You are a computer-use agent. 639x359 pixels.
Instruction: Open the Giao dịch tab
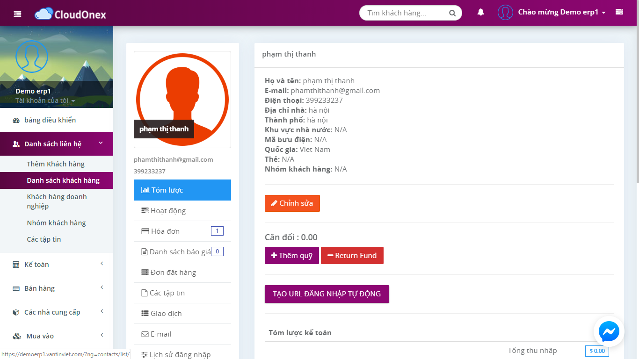(x=182, y=314)
